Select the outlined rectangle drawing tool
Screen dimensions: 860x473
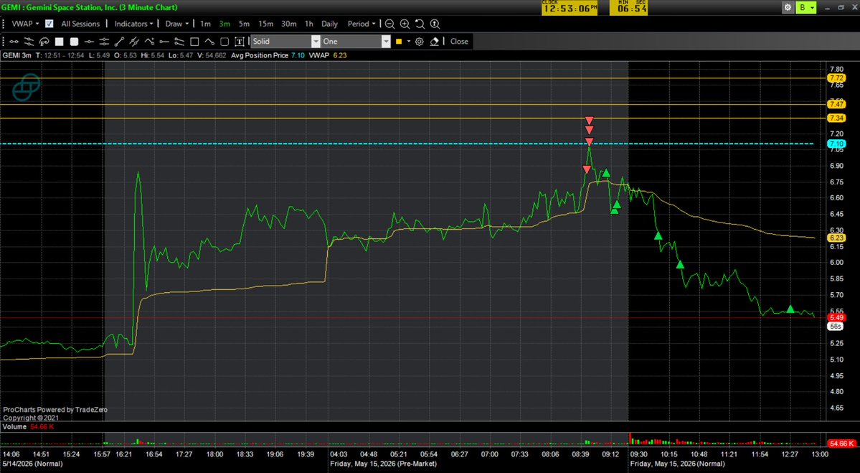pos(194,41)
